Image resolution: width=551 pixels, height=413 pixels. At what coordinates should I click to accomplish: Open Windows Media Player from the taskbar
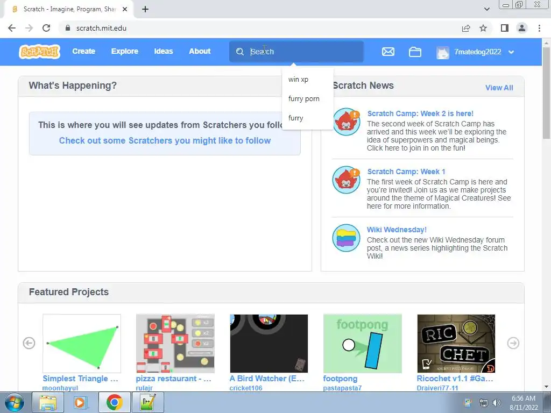pyautogui.click(x=80, y=402)
